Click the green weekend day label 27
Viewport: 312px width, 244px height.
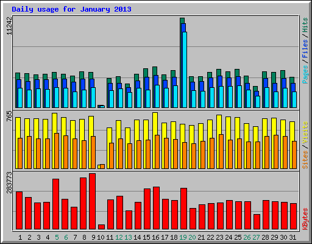point(256,237)
